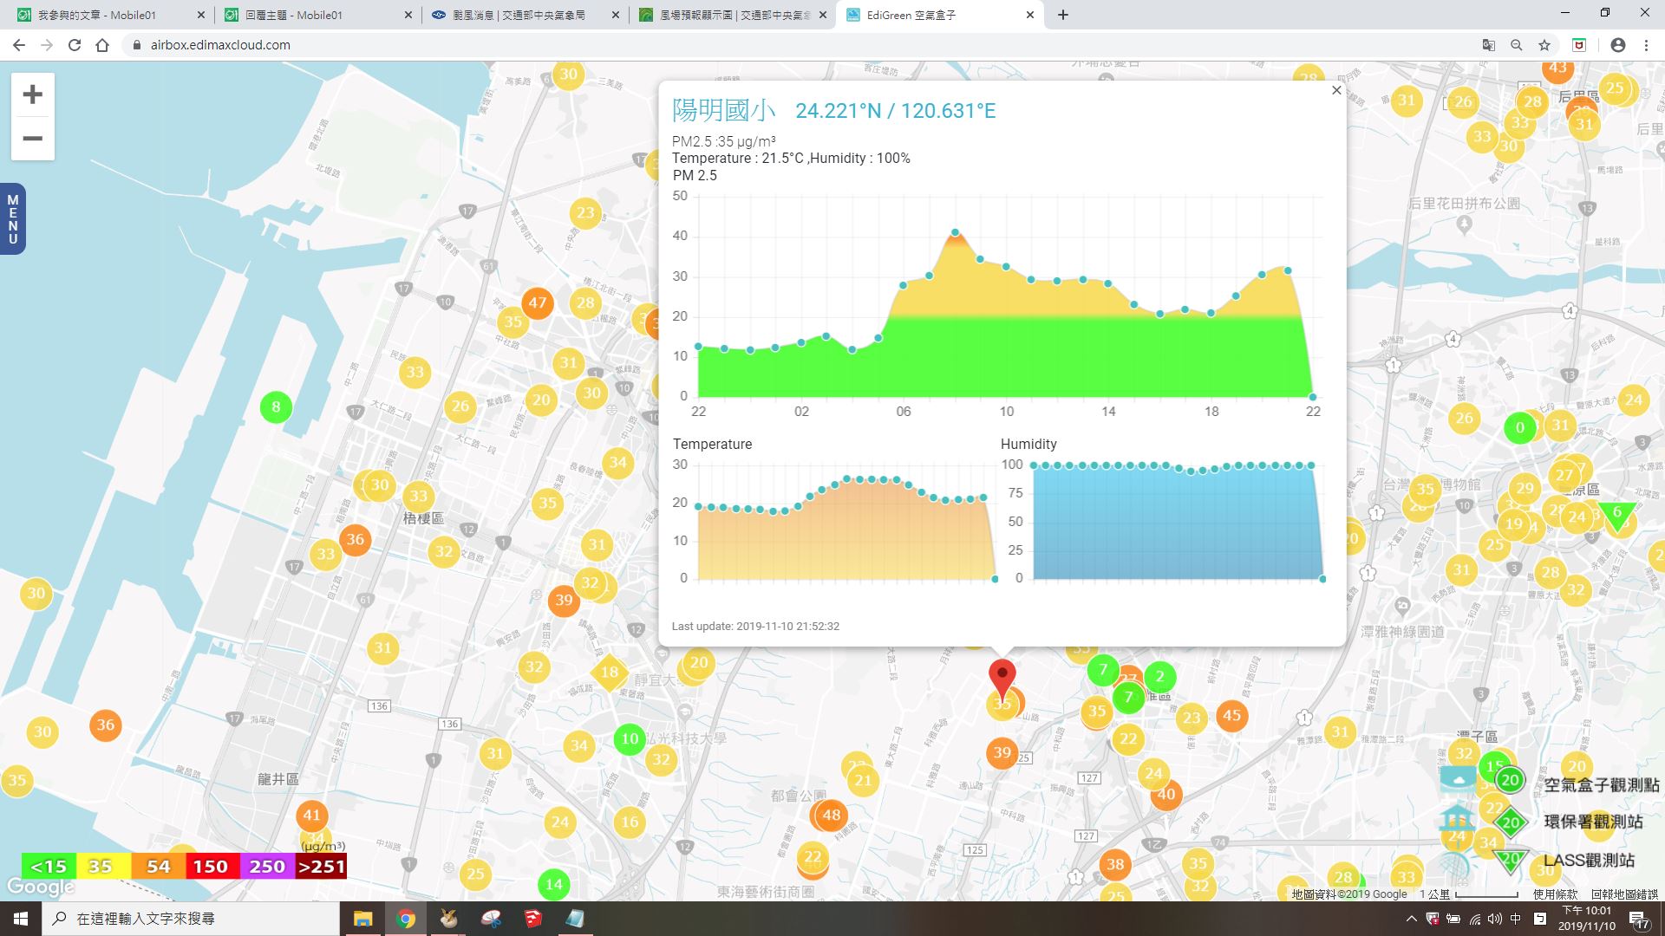Close the 颱風消息 browser tab
This screenshot has height=936, width=1665.
pos(615,15)
